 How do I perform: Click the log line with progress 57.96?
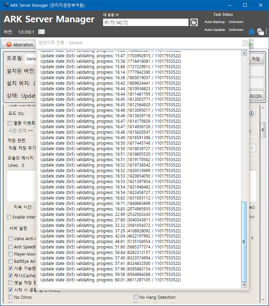[x=111, y=269]
